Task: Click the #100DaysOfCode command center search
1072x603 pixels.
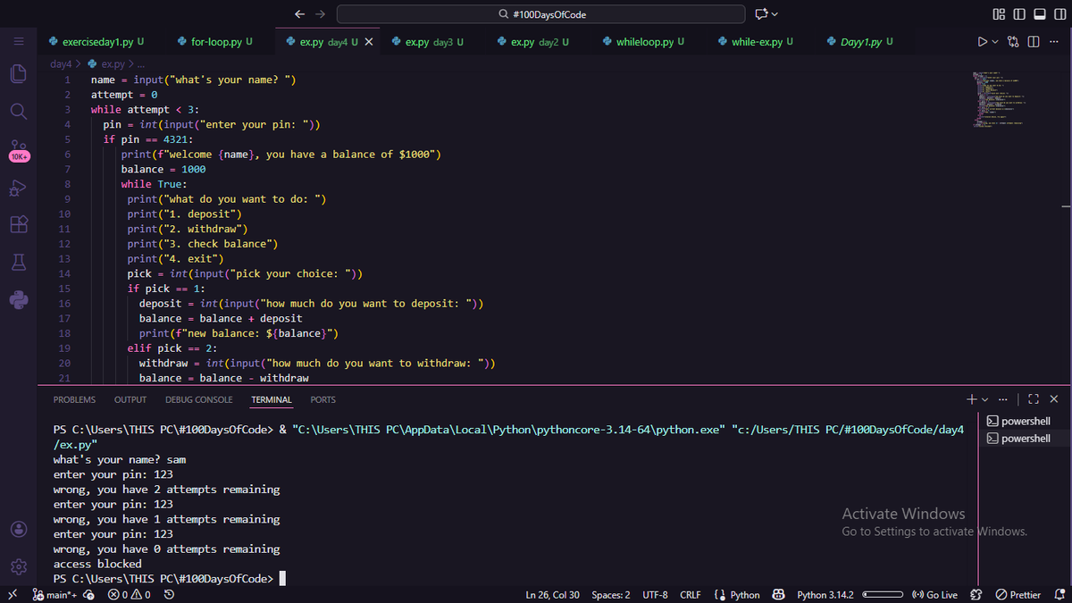Action: (540, 13)
